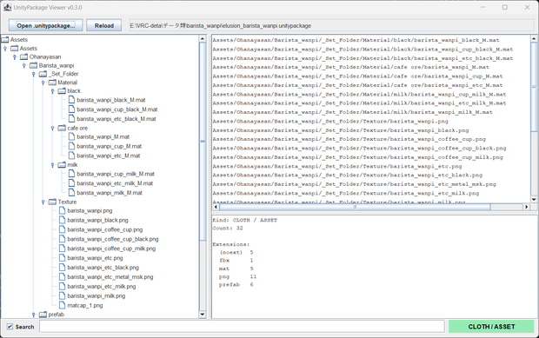
Task: Select the Barista_wanpi folder icon
Action: point(33,65)
